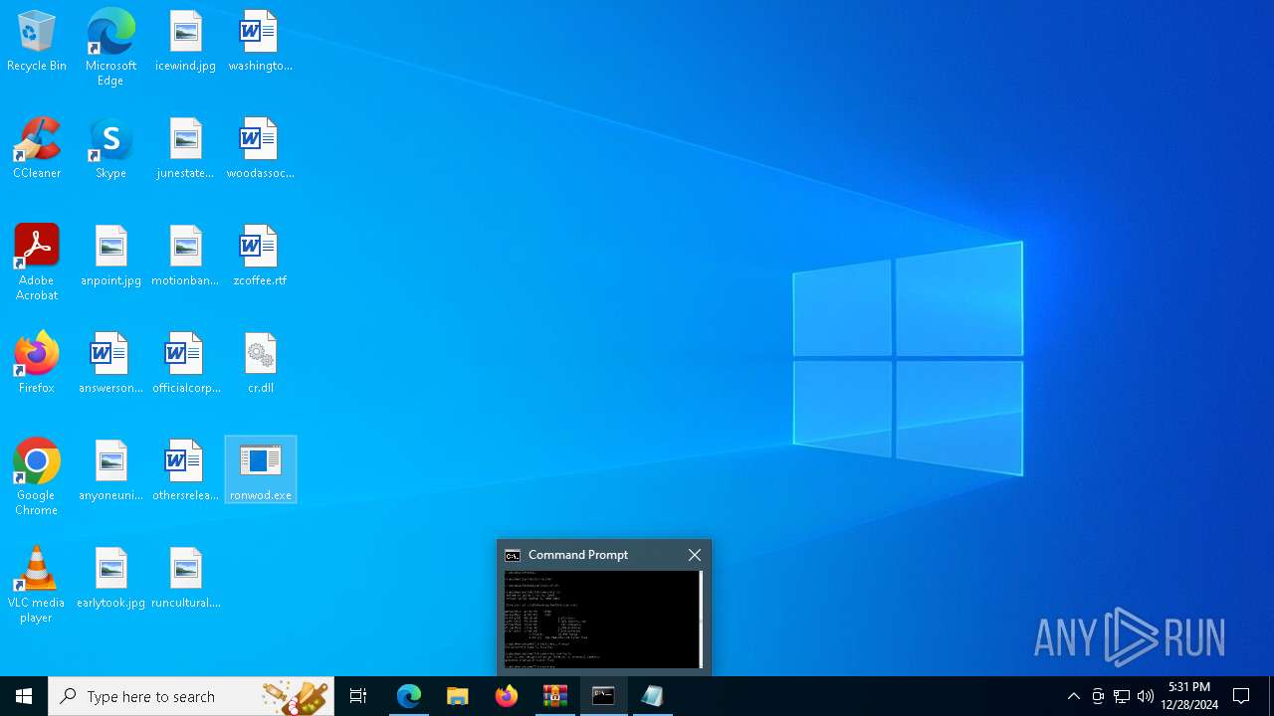Select the anyoneuni... image file
Viewport: 1274px width, 716px height.
point(110,471)
